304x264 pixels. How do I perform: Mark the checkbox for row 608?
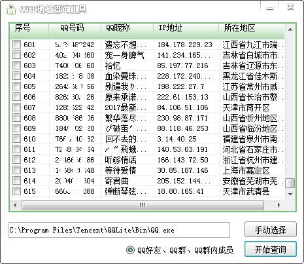pyautogui.click(x=16, y=117)
